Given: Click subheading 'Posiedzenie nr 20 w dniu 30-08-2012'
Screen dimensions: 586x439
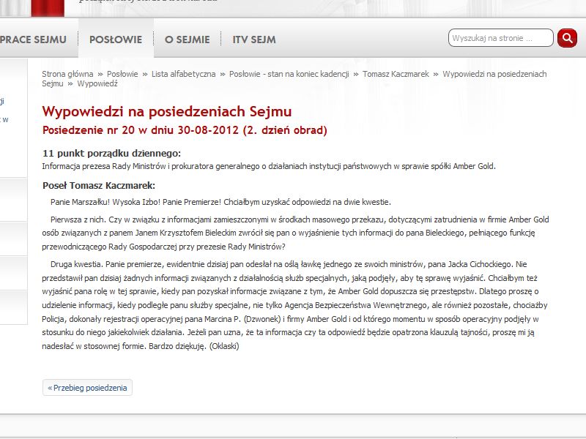Looking at the screenshot, I should [185, 130].
